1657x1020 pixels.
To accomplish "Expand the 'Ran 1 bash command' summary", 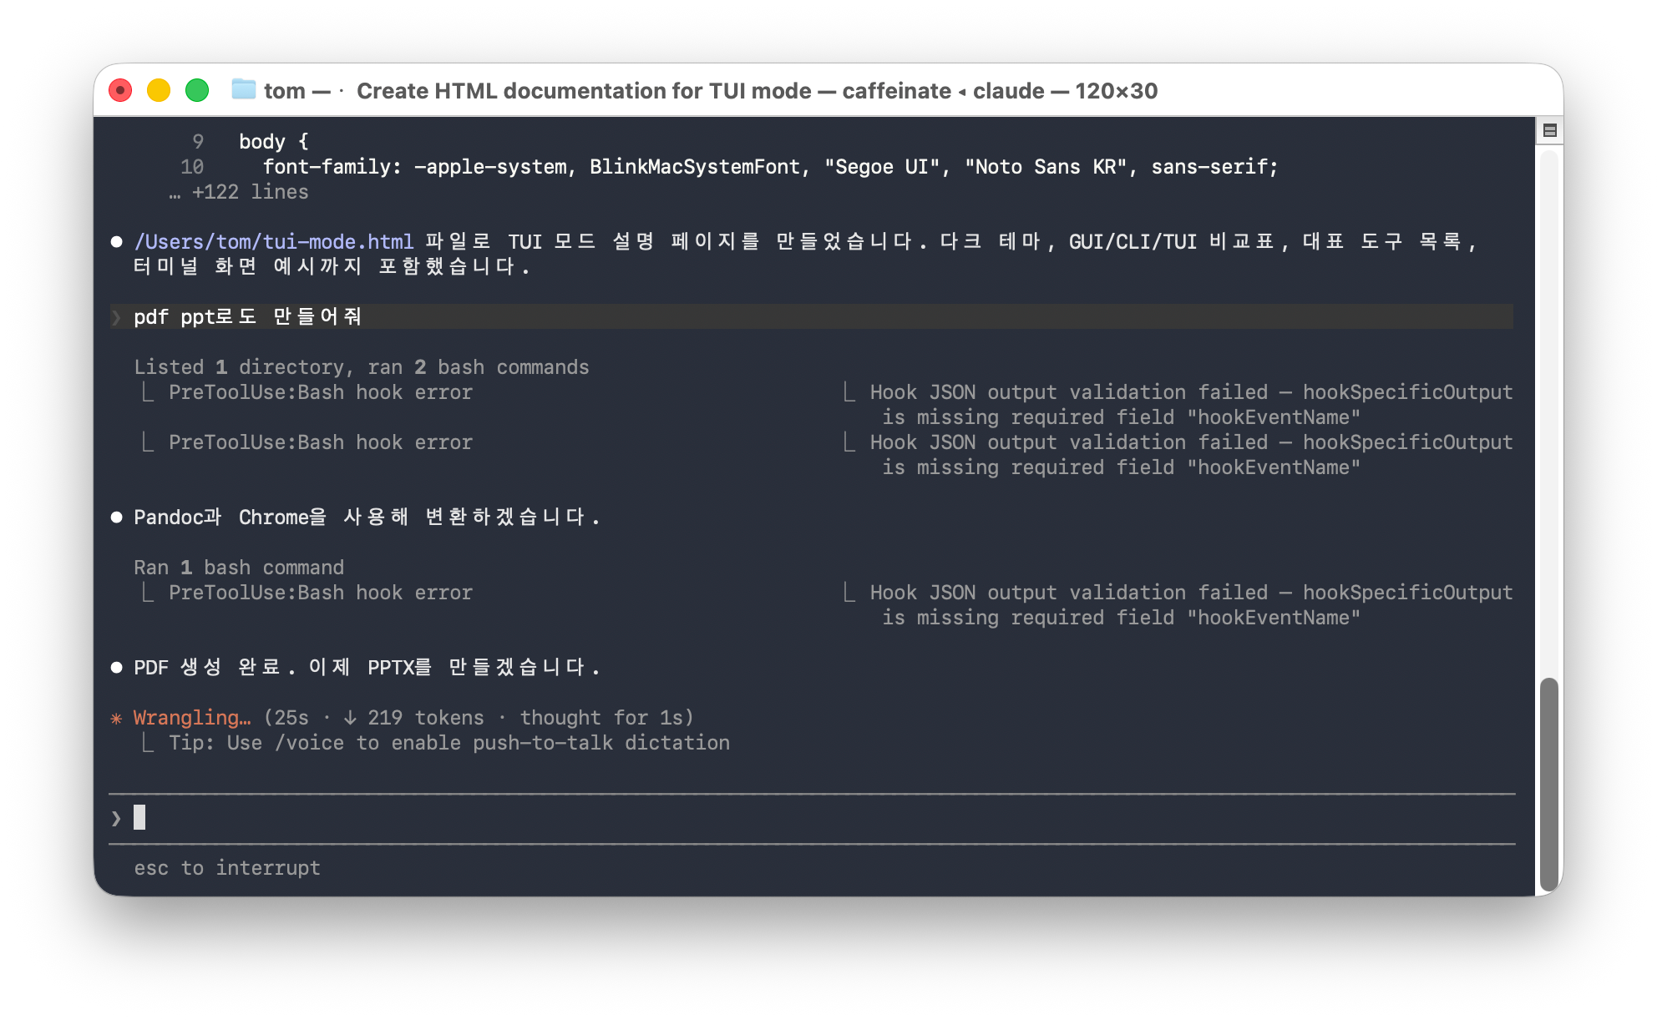I will point(239,568).
